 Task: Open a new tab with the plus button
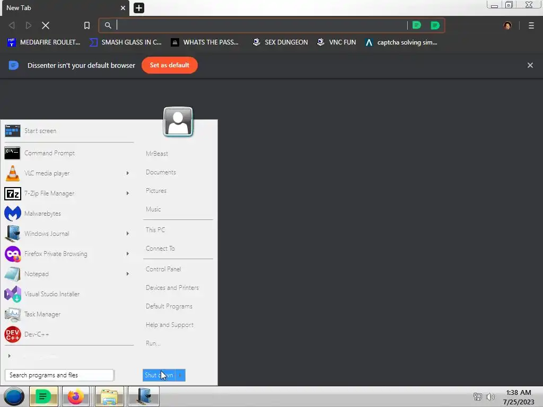(139, 8)
